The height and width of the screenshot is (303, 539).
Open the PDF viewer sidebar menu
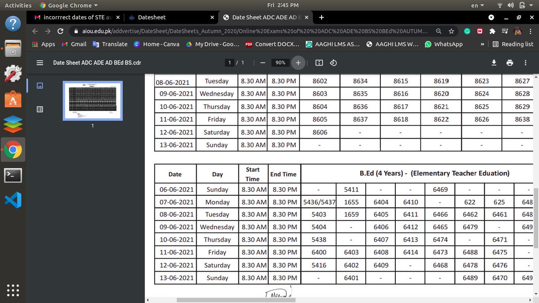click(40, 63)
